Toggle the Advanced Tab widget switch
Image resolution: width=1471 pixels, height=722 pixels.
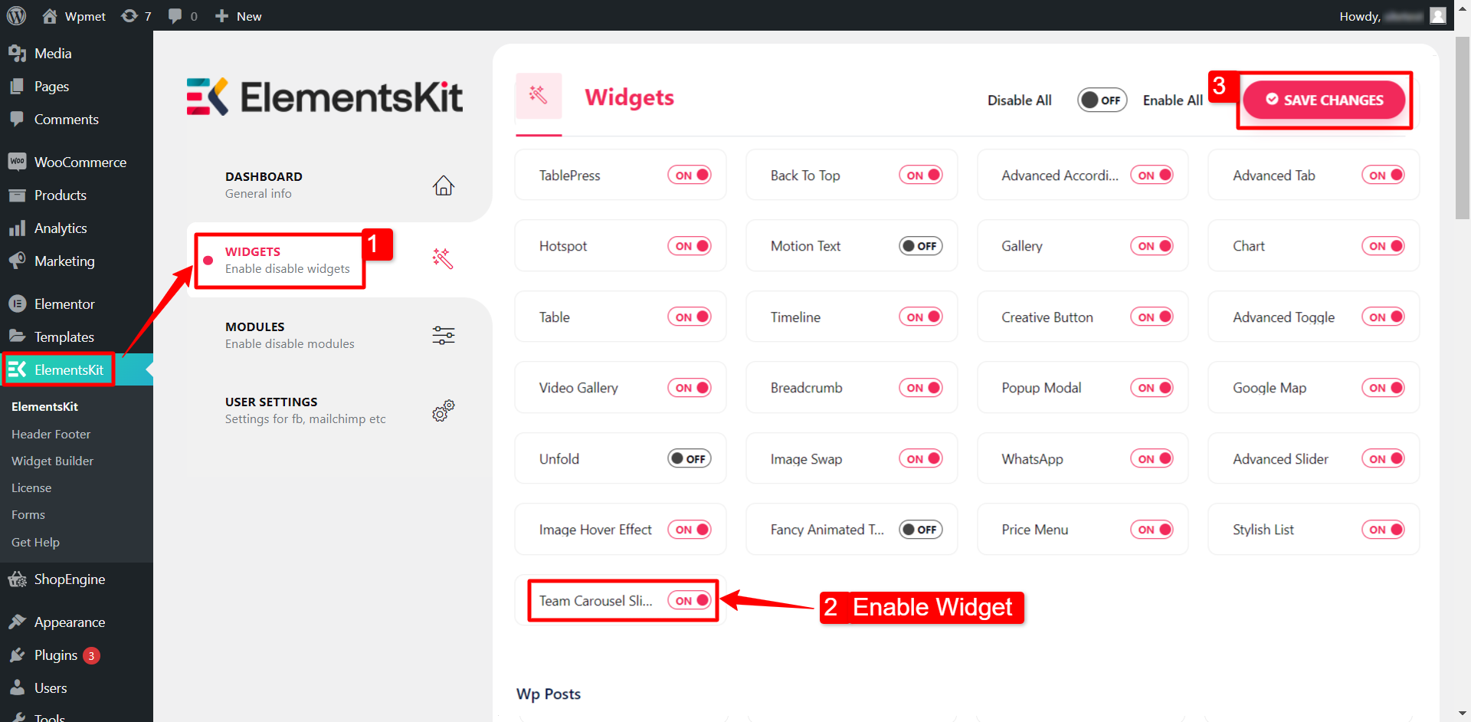point(1383,175)
